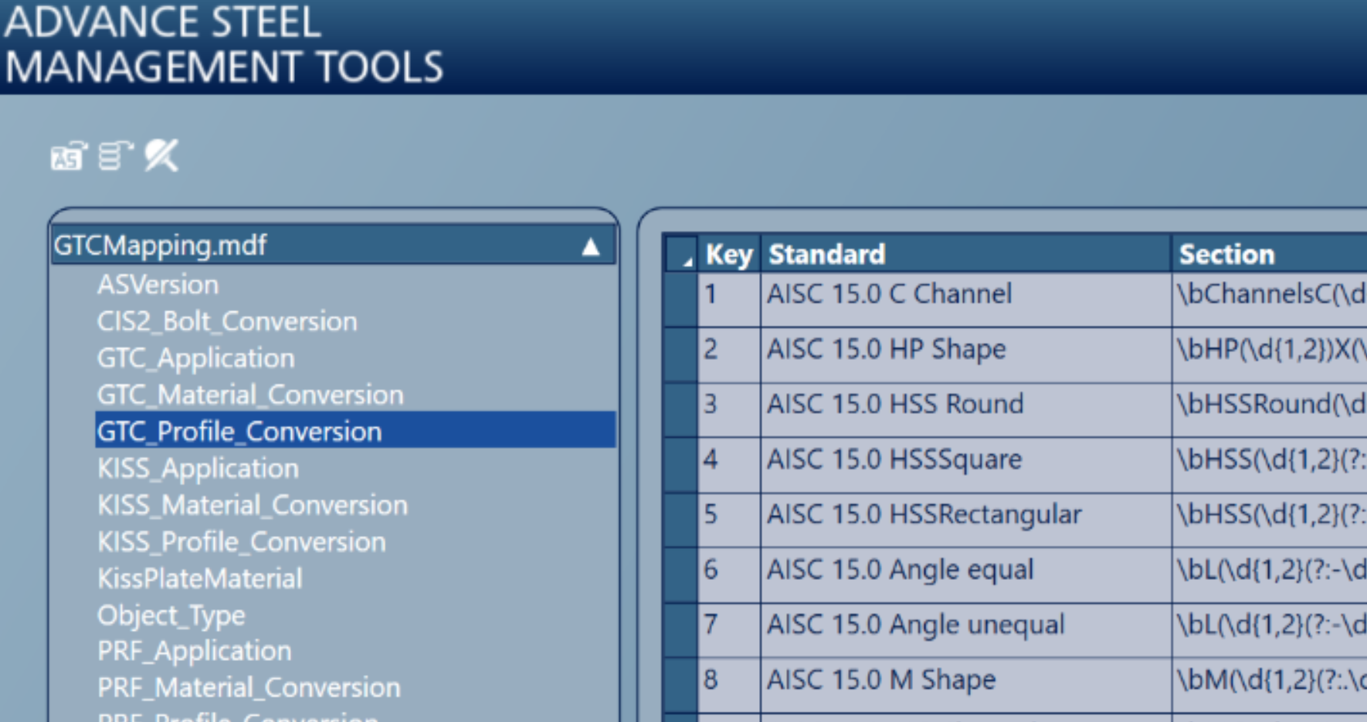This screenshot has height=722, width=1367.
Task: Click the list export toolbar icon
Action: (x=116, y=156)
